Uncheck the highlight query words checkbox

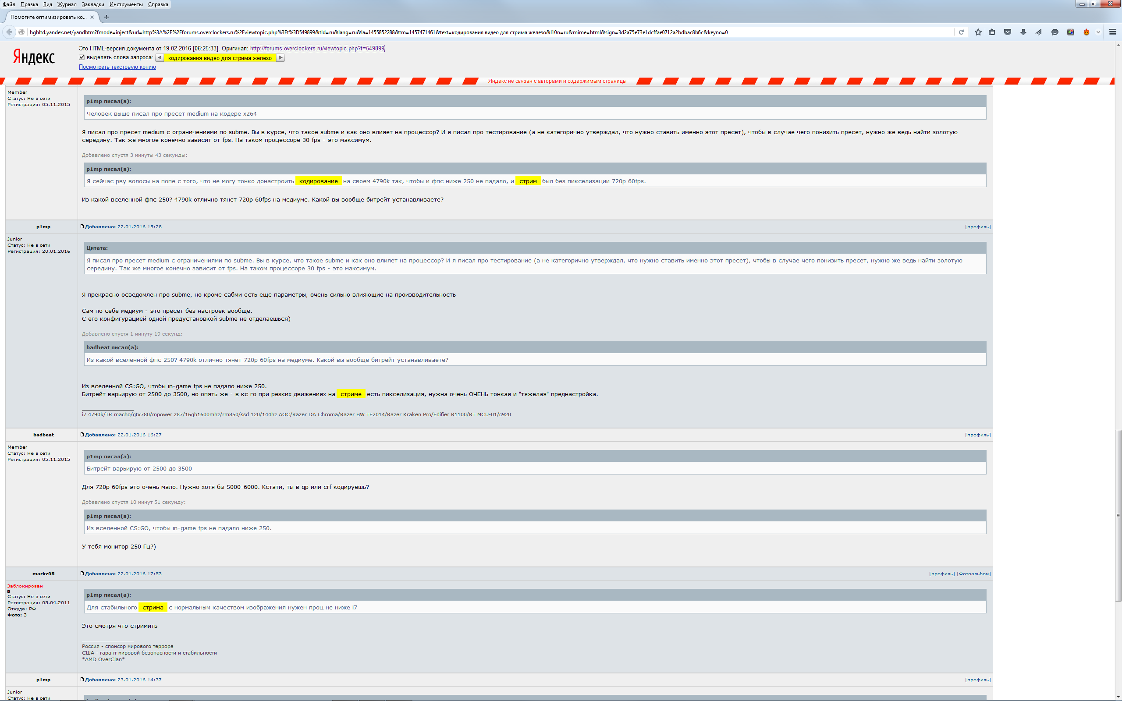pos(82,57)
